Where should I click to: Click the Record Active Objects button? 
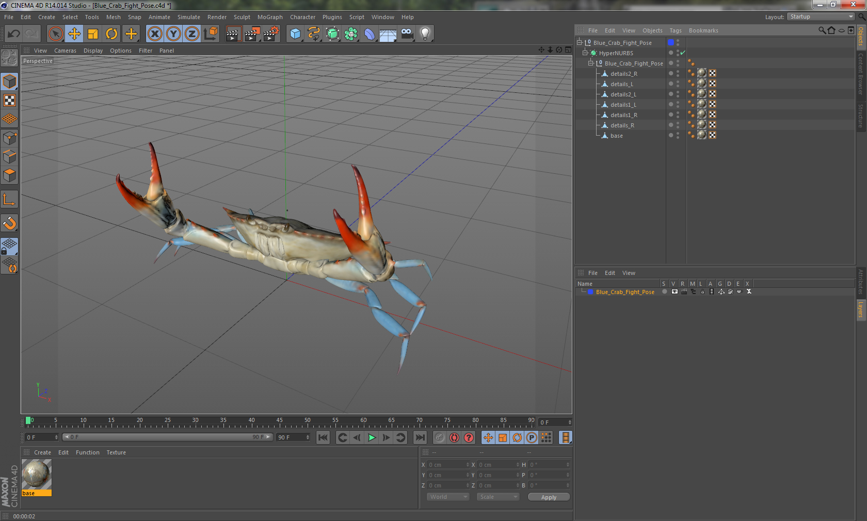pyautogui.click(x=440, y=437)
